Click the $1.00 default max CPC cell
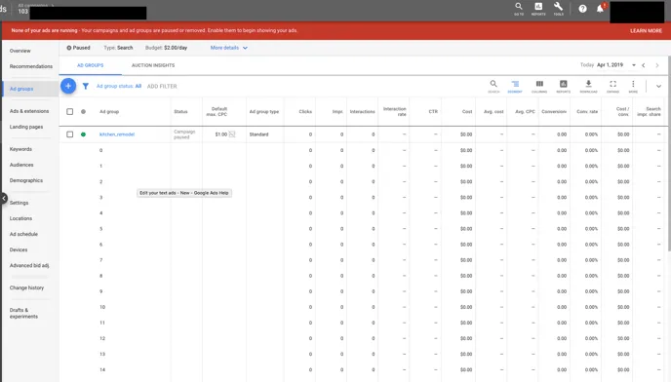Image resolution: width=671 pixels, height=382 pixels. [220, 134]
